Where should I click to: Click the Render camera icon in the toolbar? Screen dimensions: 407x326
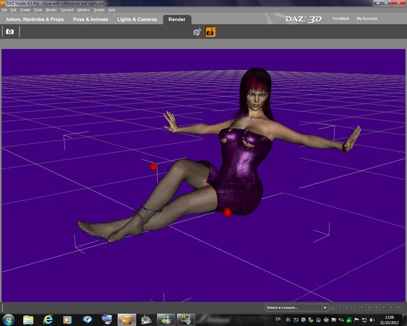(x=10, y=31)
